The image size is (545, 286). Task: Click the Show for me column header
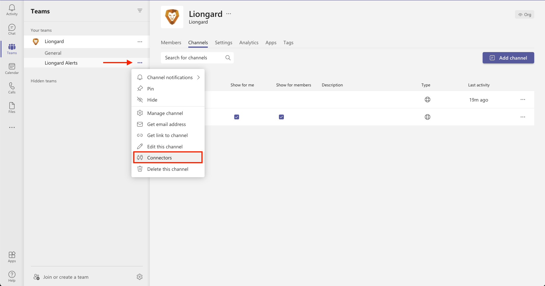pos(242,85)
